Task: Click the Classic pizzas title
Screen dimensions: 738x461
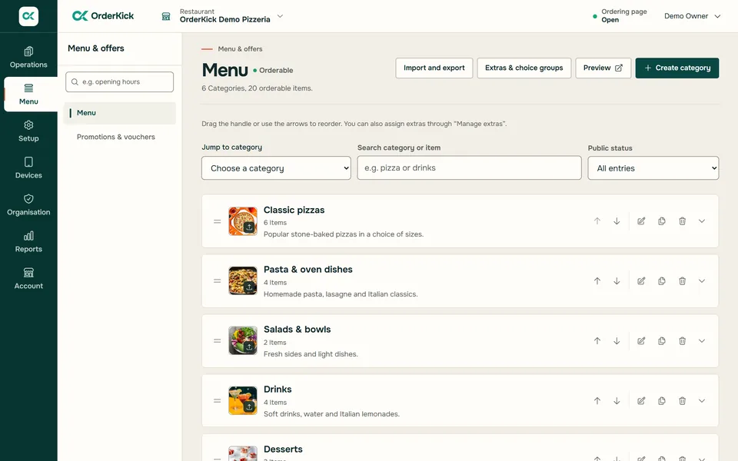Action: pyautogui.click(x=294, y=210)
